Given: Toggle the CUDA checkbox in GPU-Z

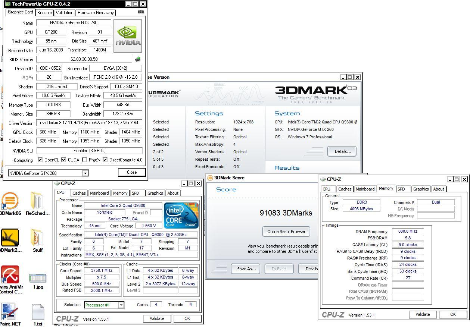Looking at the screenshot, I should click(x=63, y=160).
